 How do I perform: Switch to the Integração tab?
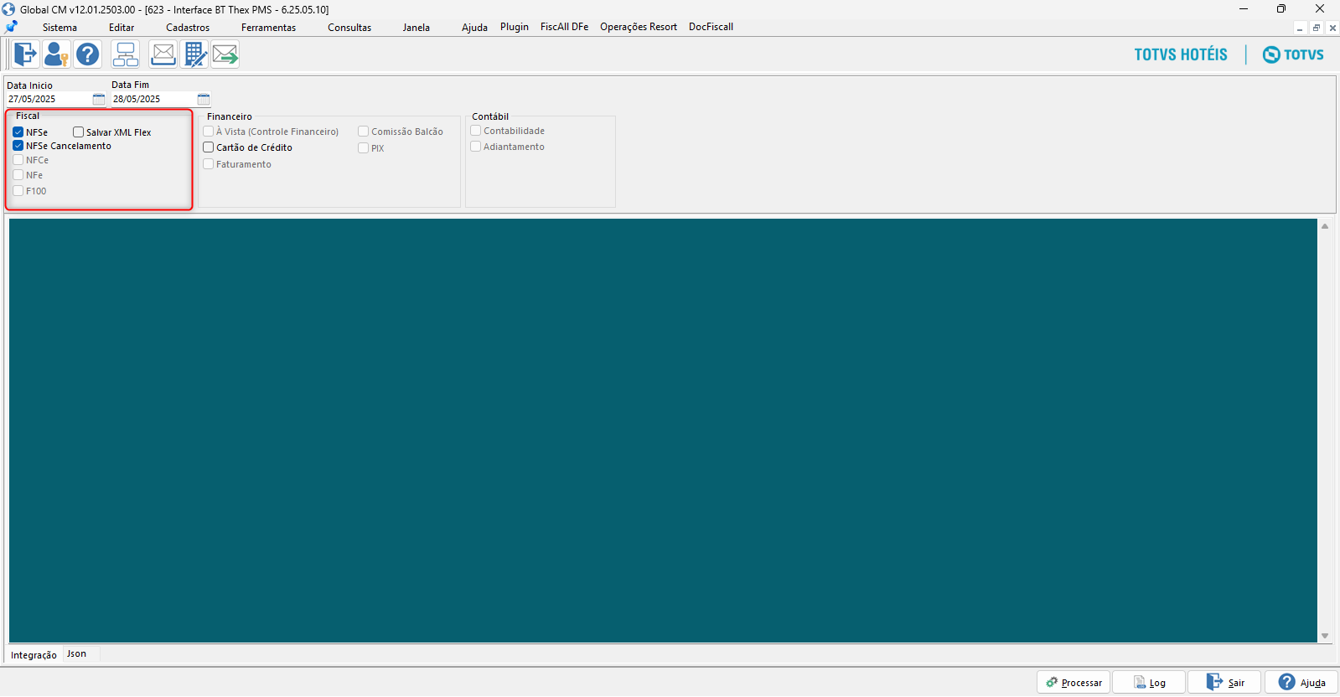point(34,655)
